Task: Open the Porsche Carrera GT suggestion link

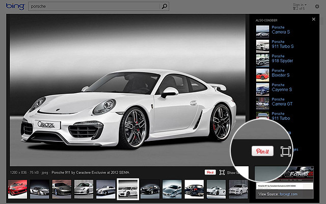Action: point(282,101)
